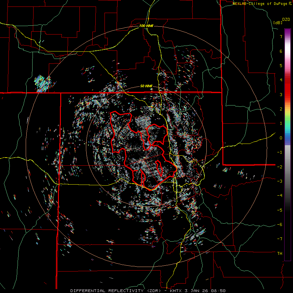Click the 50 NMI range ring label
Screen dimensions: 293x293
[146, 86]
